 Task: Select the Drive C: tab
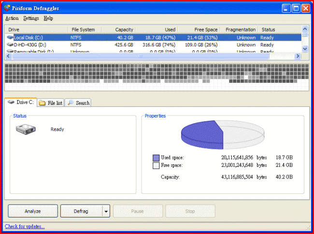pos(21,102)
